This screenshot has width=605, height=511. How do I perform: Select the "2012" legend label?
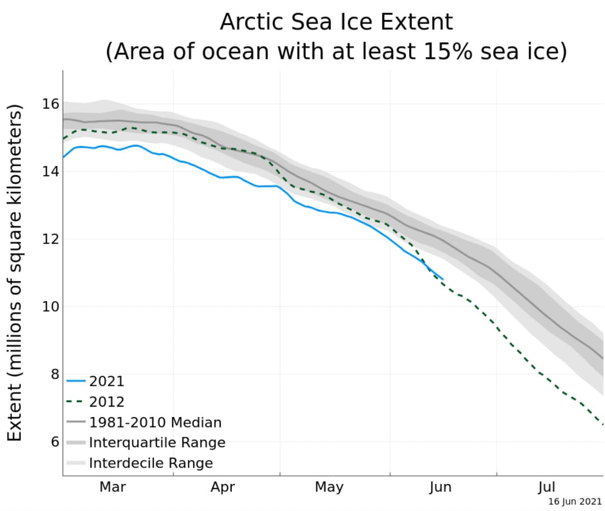(x=107, y=401)
